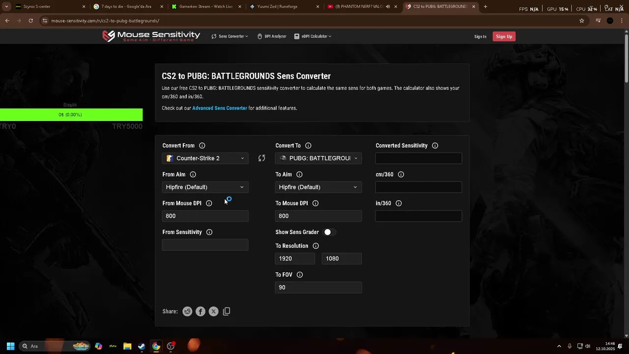
Task: Bookmark this page with the star icon
Action: pos(582,21)
